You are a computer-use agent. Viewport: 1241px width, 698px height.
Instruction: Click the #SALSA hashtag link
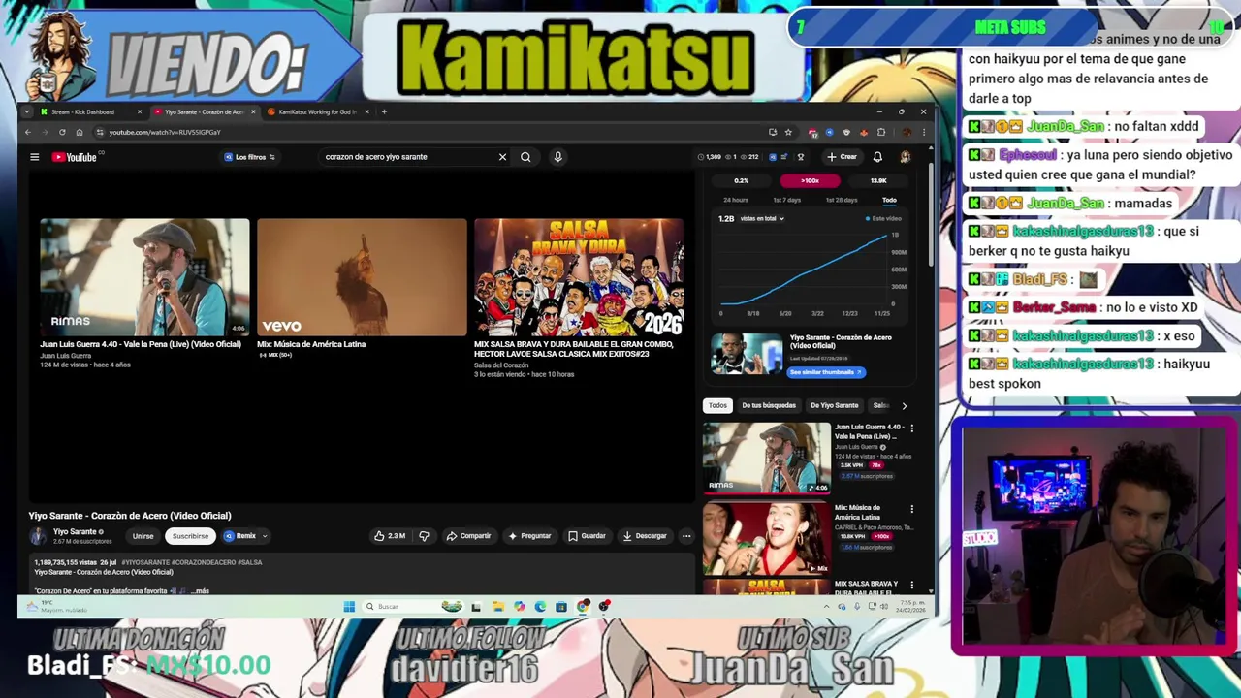coord(249,562)
